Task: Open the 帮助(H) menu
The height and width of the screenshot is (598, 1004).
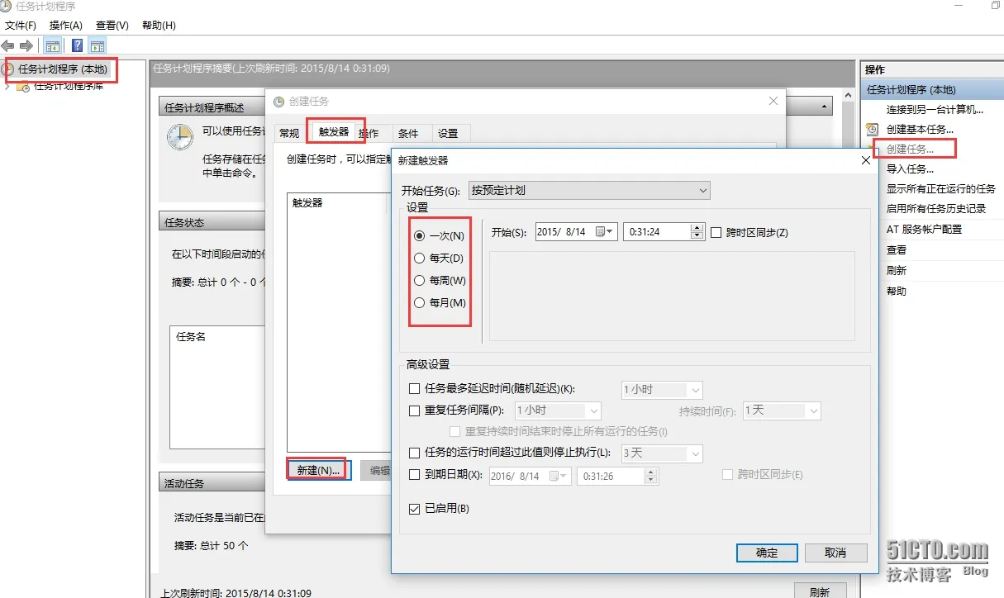Action: (x=159, y=26)
